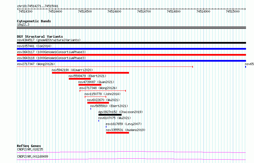This screenshot has width=254, height=163.
Task: Open esv3643117 1000GenomesConsortiumPhase3 label
Action: click(51, 52)
